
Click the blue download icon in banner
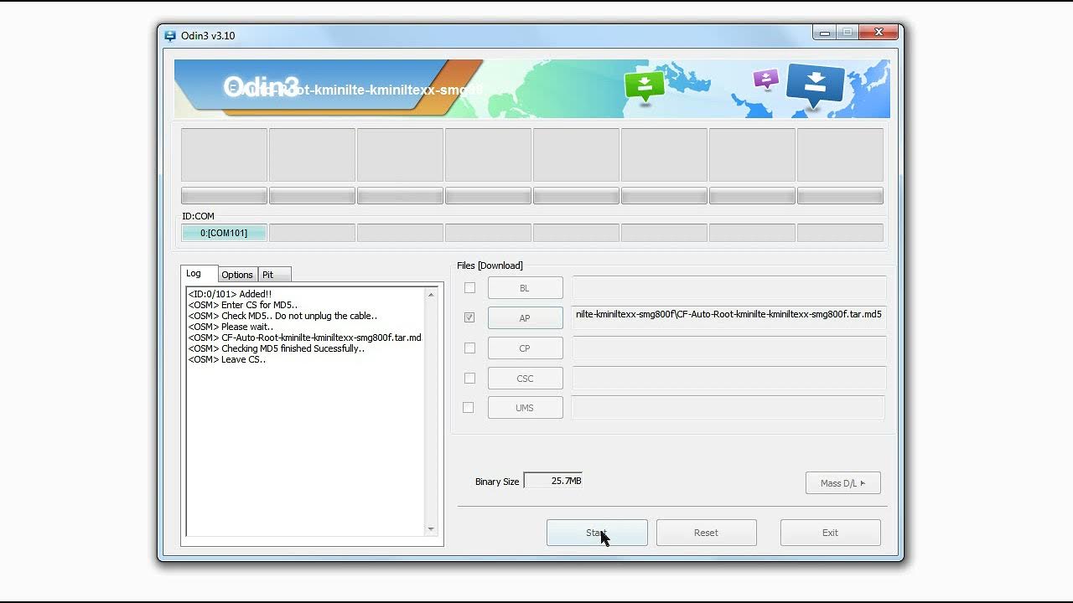[815, 86]
